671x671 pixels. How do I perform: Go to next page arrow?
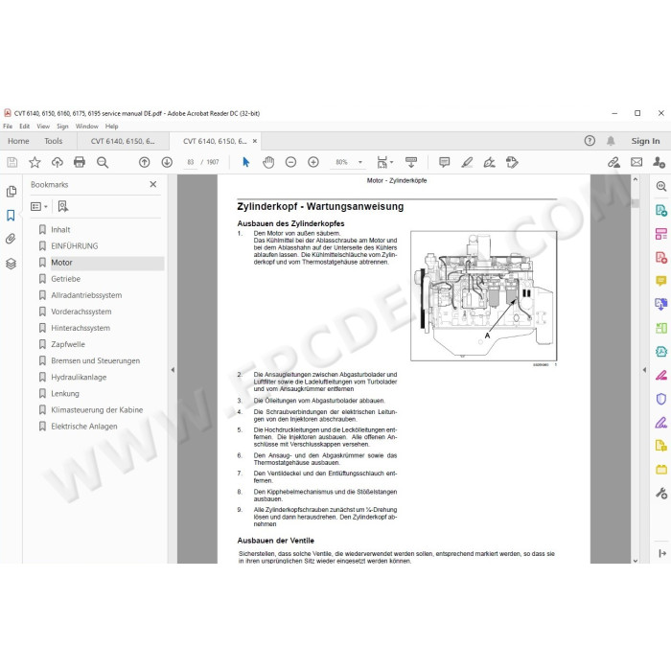click(x=167, y=162)
